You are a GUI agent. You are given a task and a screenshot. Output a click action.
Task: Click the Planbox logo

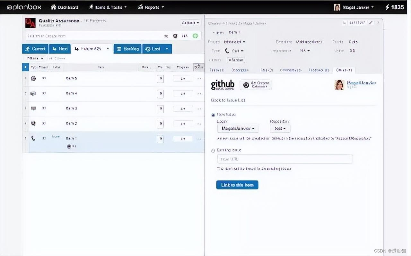point(24,7)
